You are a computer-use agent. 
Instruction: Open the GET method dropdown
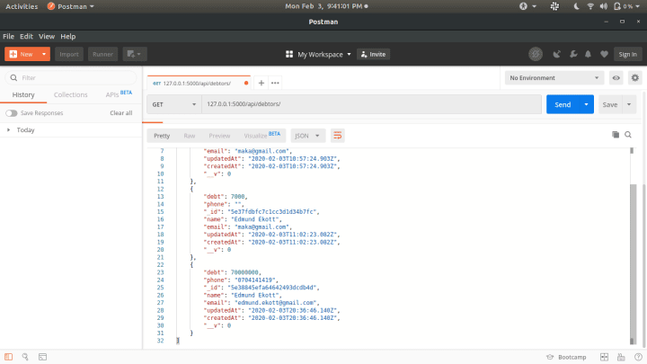[172, 104]
